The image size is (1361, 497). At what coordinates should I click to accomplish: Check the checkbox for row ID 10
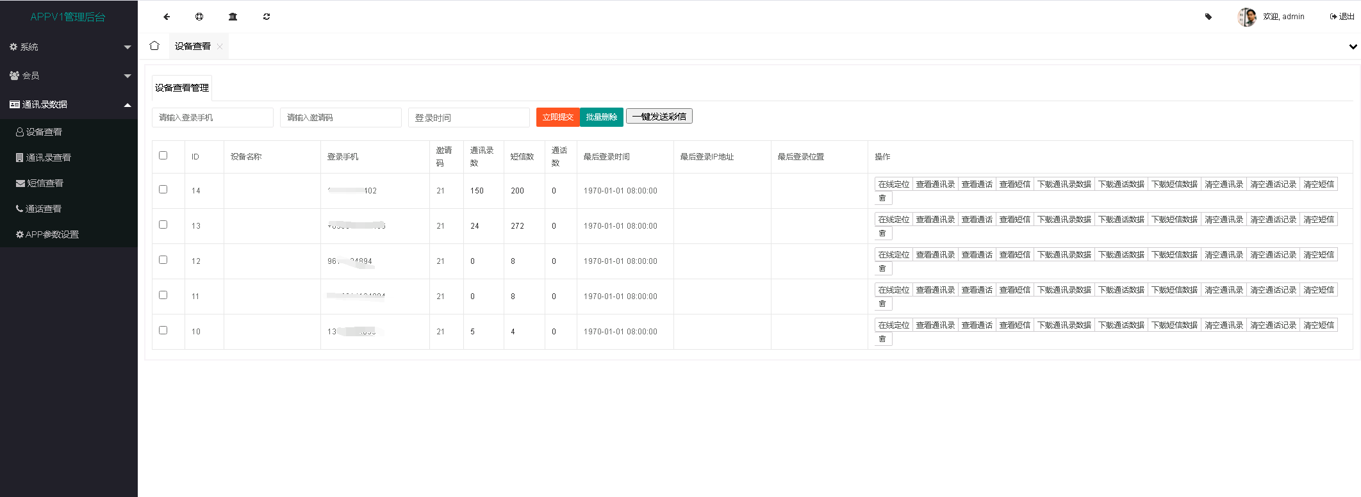tap(163, 330)
